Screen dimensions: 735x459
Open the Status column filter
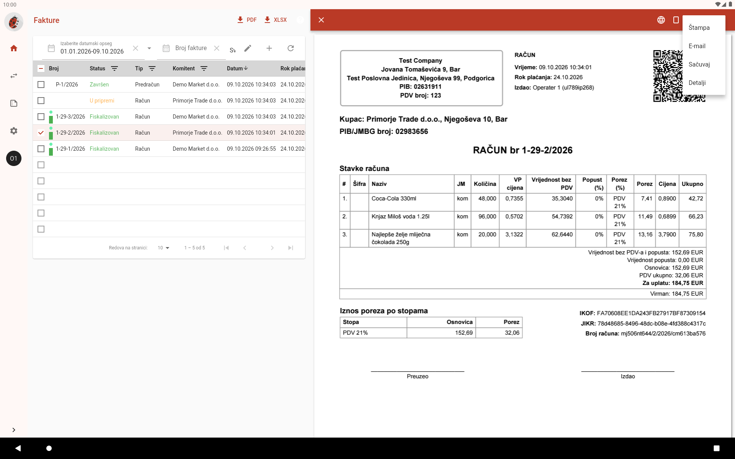coord(114,68)
